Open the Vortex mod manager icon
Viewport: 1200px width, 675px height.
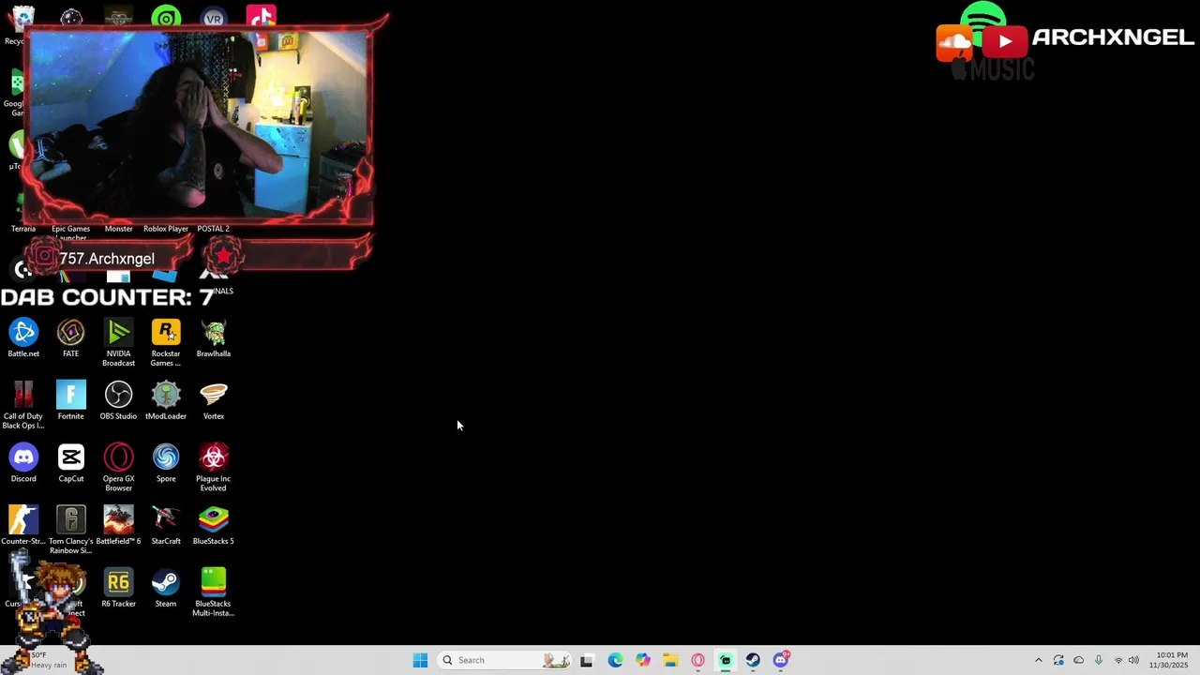(x=213, y=400)
